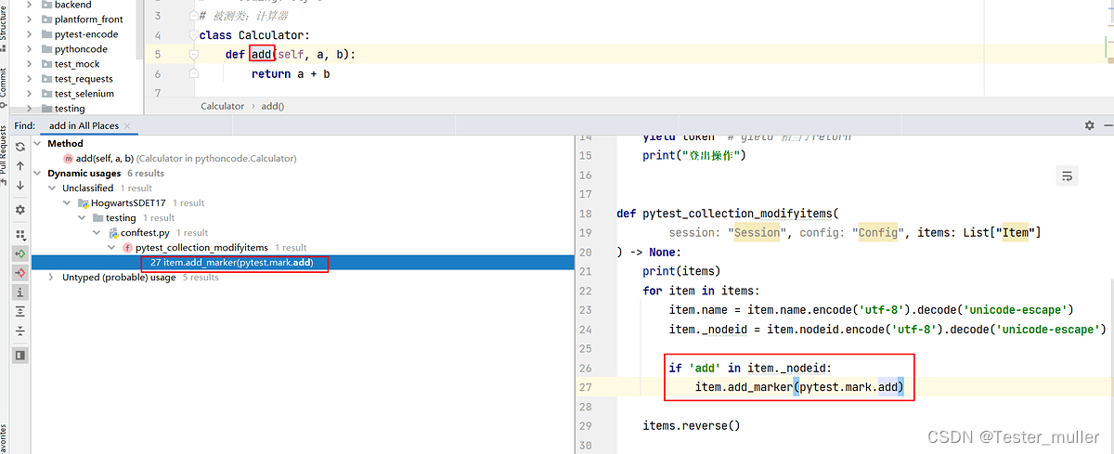Click 'return a + b' code line
Viewport: 1114px width, 454px height.
click(291, 73)
